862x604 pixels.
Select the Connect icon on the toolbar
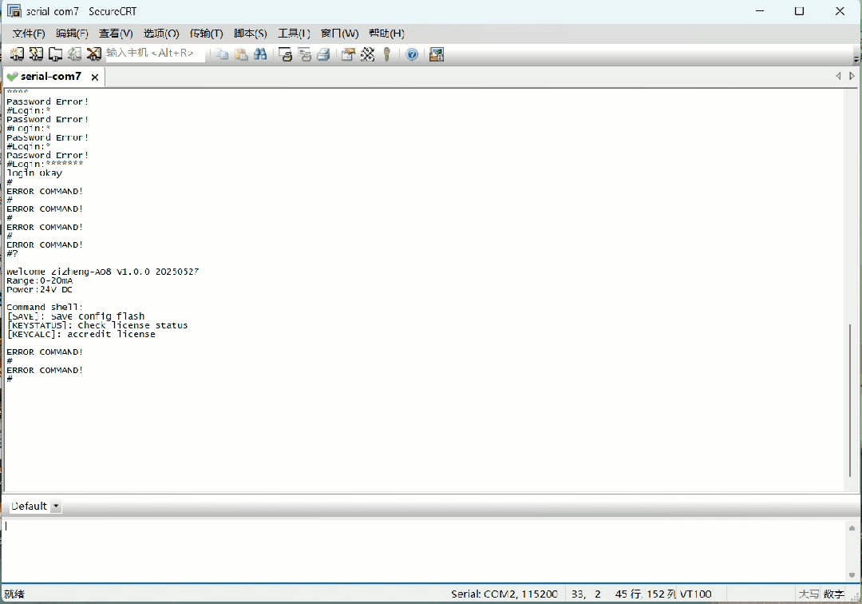click(17, 54)
